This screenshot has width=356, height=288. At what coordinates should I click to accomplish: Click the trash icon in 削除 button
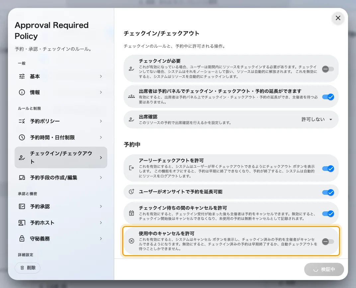(x=22, y=268)
